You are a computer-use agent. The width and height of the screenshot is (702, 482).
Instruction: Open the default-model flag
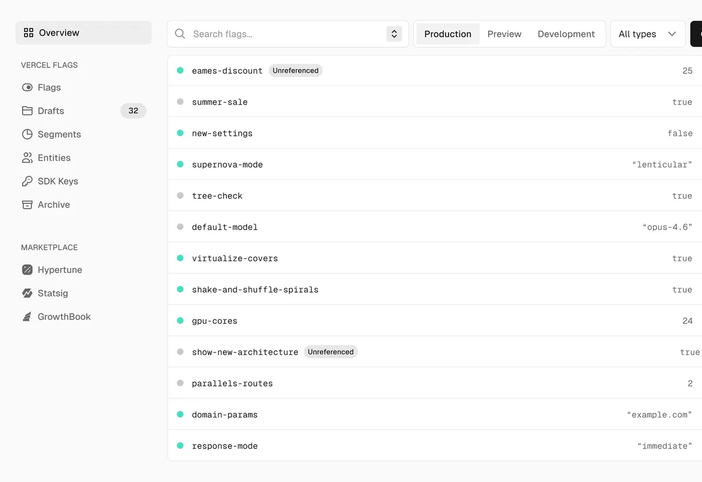pos(225,227)
